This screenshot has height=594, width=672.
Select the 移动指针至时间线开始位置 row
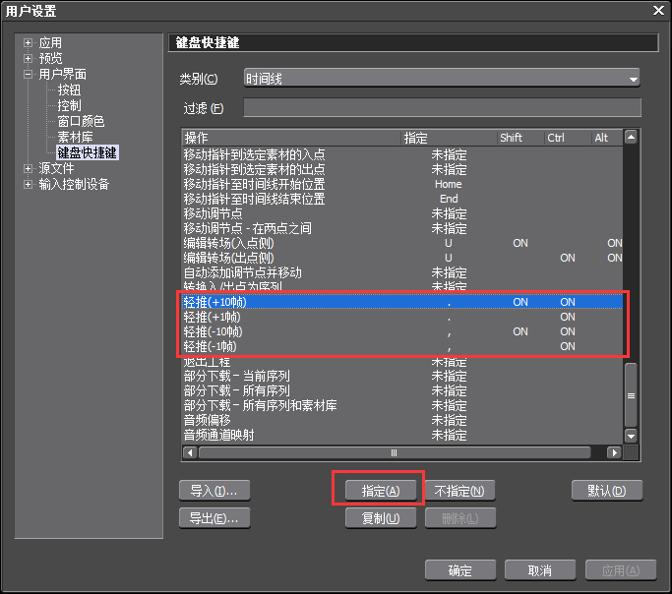coord(402,184)
